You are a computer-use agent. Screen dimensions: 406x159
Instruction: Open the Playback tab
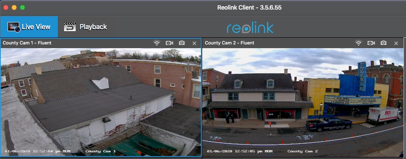point(85,27)
